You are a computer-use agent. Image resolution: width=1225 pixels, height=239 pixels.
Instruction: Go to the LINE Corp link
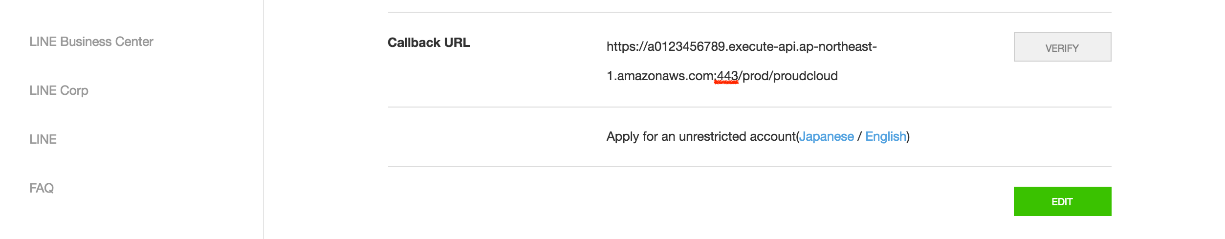coord(59,90)
